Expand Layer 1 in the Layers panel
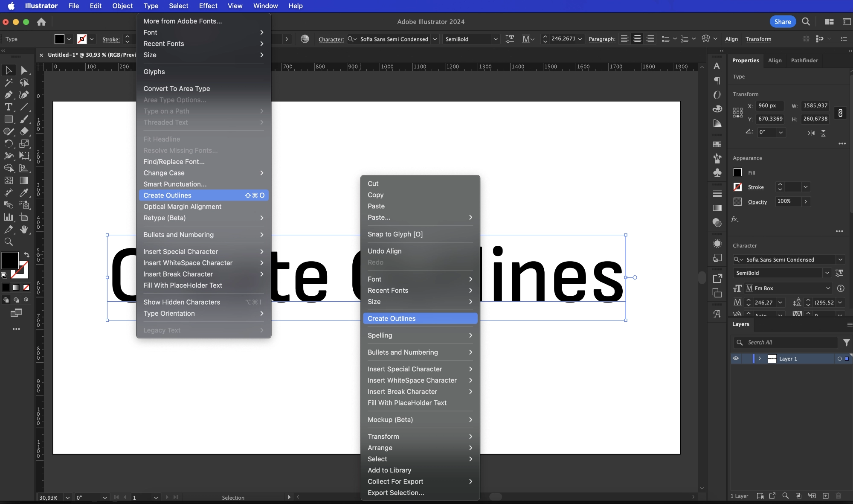This screenshot has height=504, width=853. point(760,358)
